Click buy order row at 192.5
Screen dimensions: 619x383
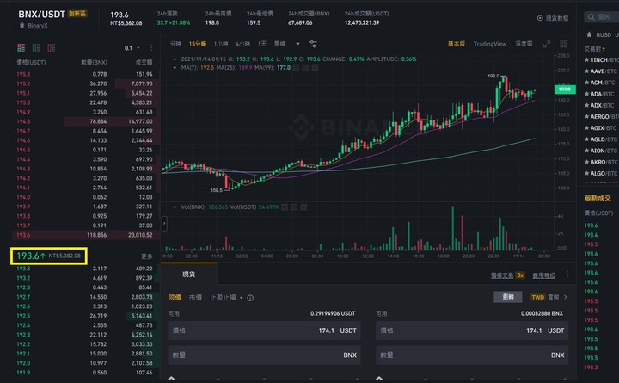click(84, 316)
